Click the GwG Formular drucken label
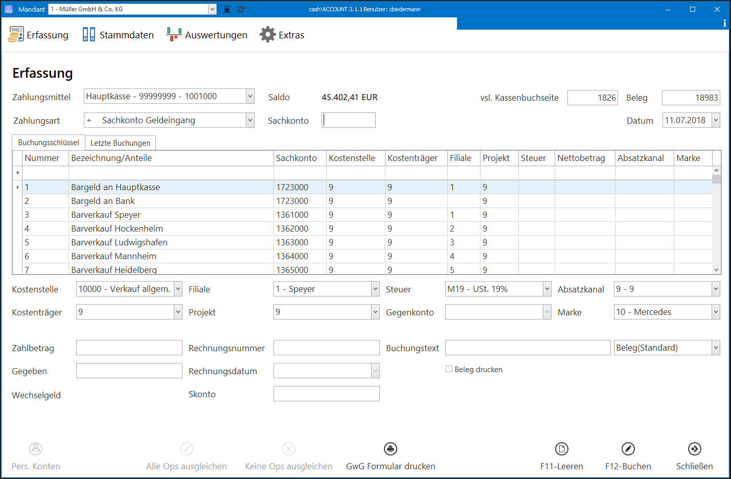The height and width of the screenshot is (479, 731). 391,466
